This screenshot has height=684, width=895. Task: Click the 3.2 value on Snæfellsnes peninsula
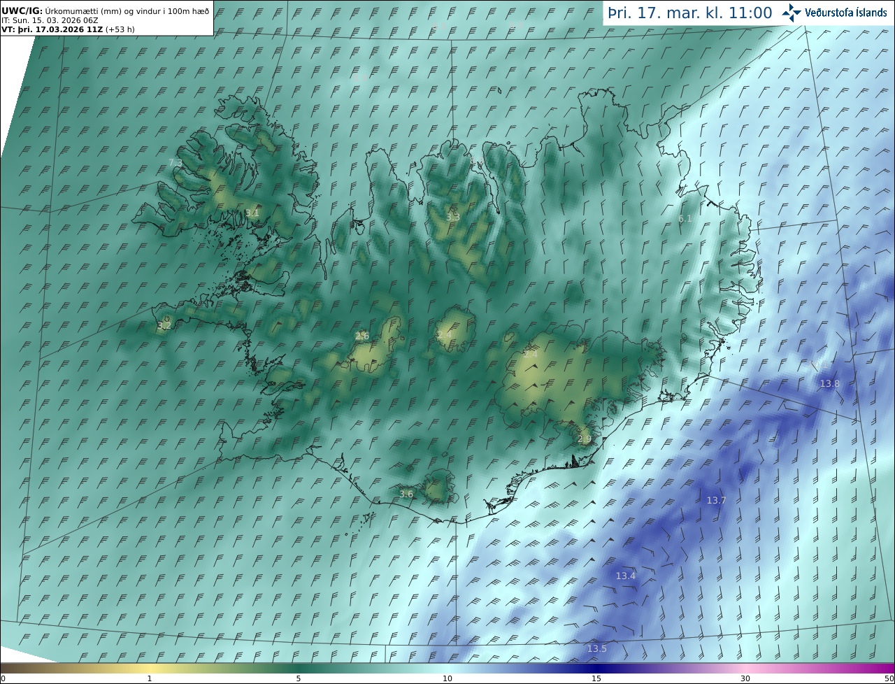[164, 326]
